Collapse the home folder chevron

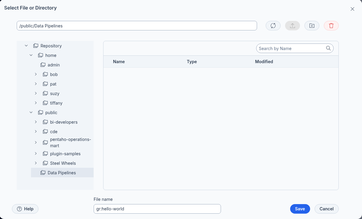pyautogui.click(x=31, y=55)
